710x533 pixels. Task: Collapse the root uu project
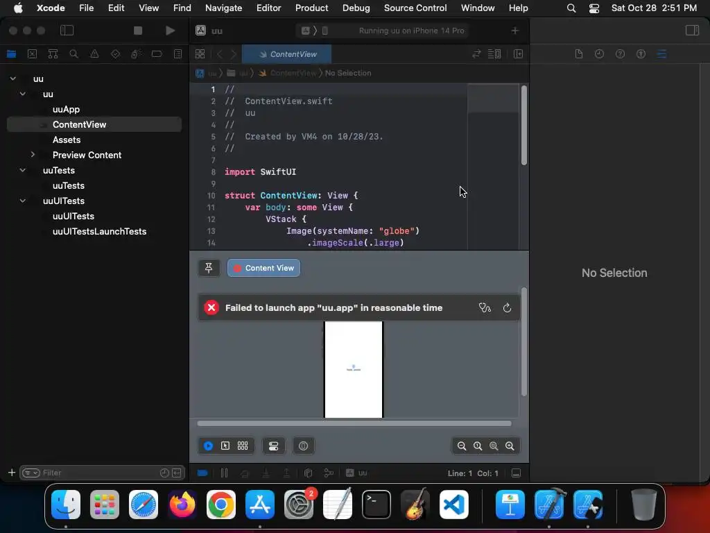click(13, 78)
